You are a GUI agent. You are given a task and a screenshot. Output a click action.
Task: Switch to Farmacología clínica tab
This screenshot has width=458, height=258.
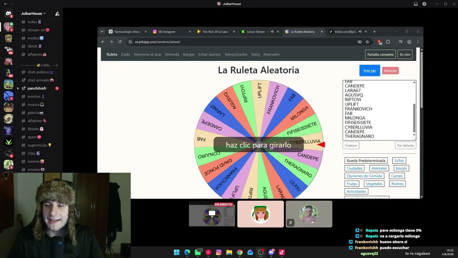pyautogui.click(x=127, y=32)
